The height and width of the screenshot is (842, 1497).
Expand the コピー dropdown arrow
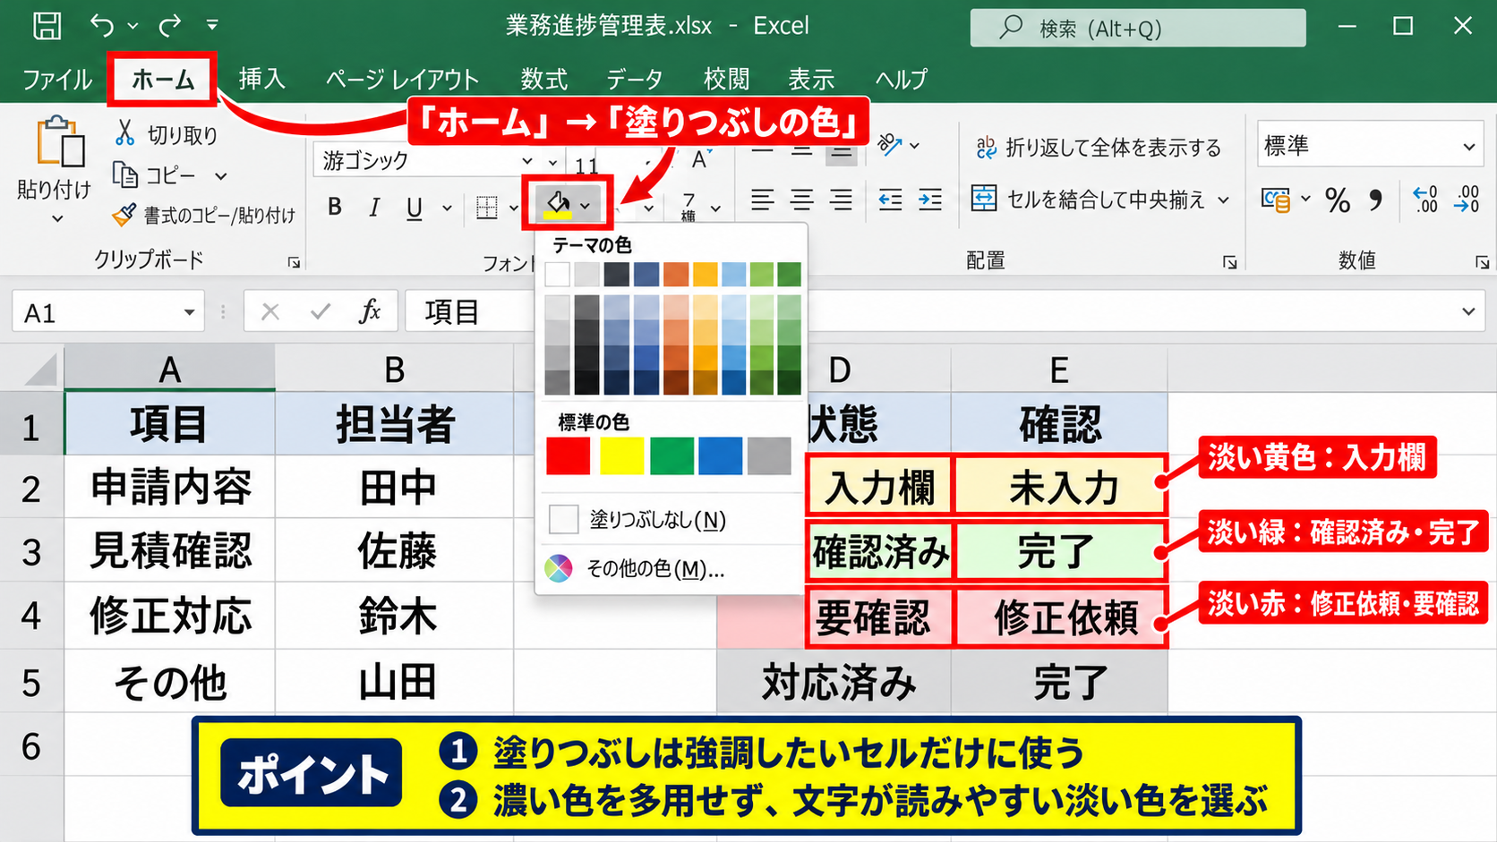220,176
